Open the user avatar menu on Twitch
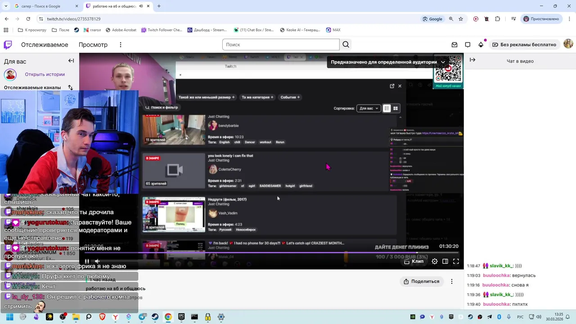Screen dimensions: 576x324 tap(568, 44)
